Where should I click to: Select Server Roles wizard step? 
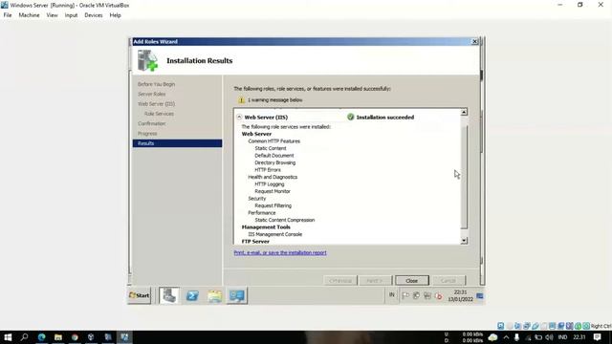click(151, 94)
